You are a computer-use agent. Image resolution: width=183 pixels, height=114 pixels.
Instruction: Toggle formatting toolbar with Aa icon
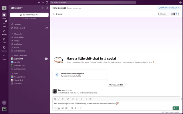pyautogui.click(x=59, y=108)
